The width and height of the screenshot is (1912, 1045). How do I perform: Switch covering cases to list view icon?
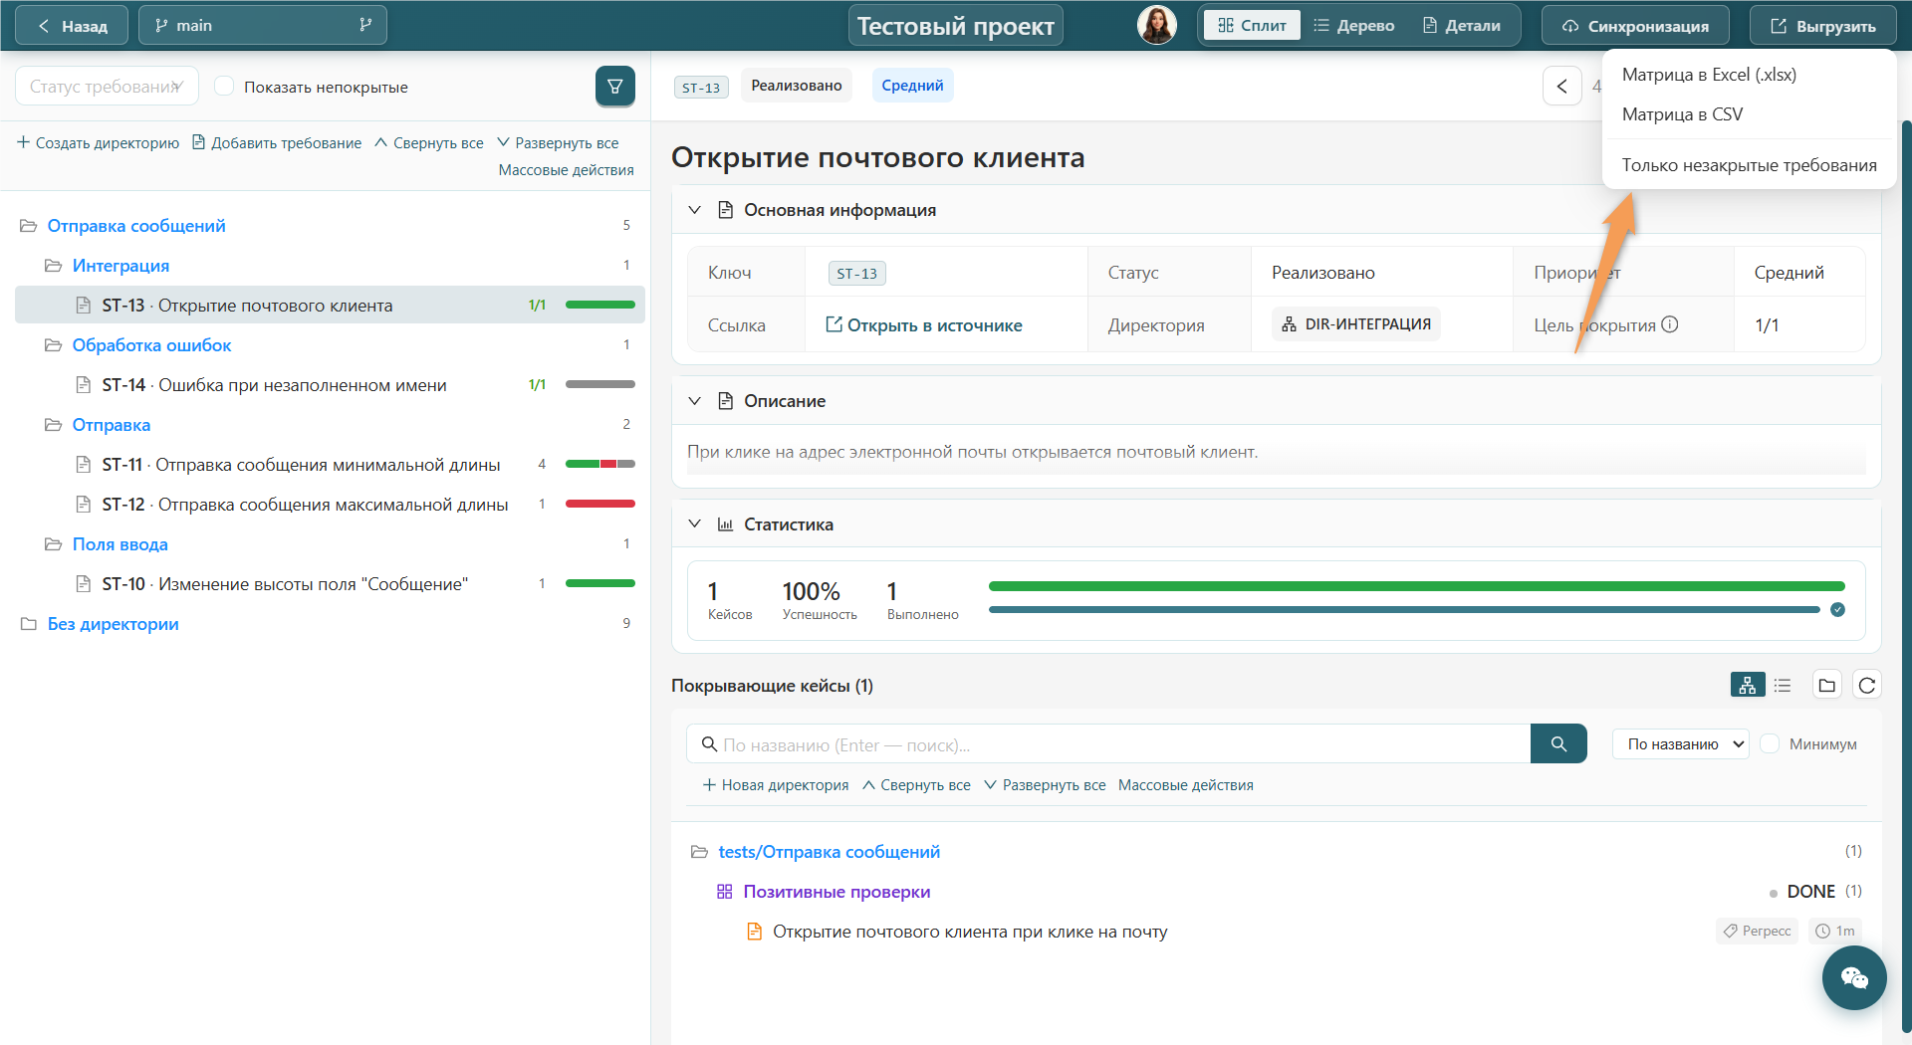coord(1783,685)
